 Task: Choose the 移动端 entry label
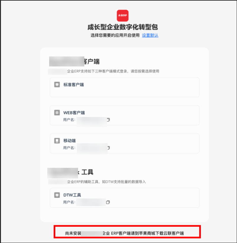click(70, 141)
